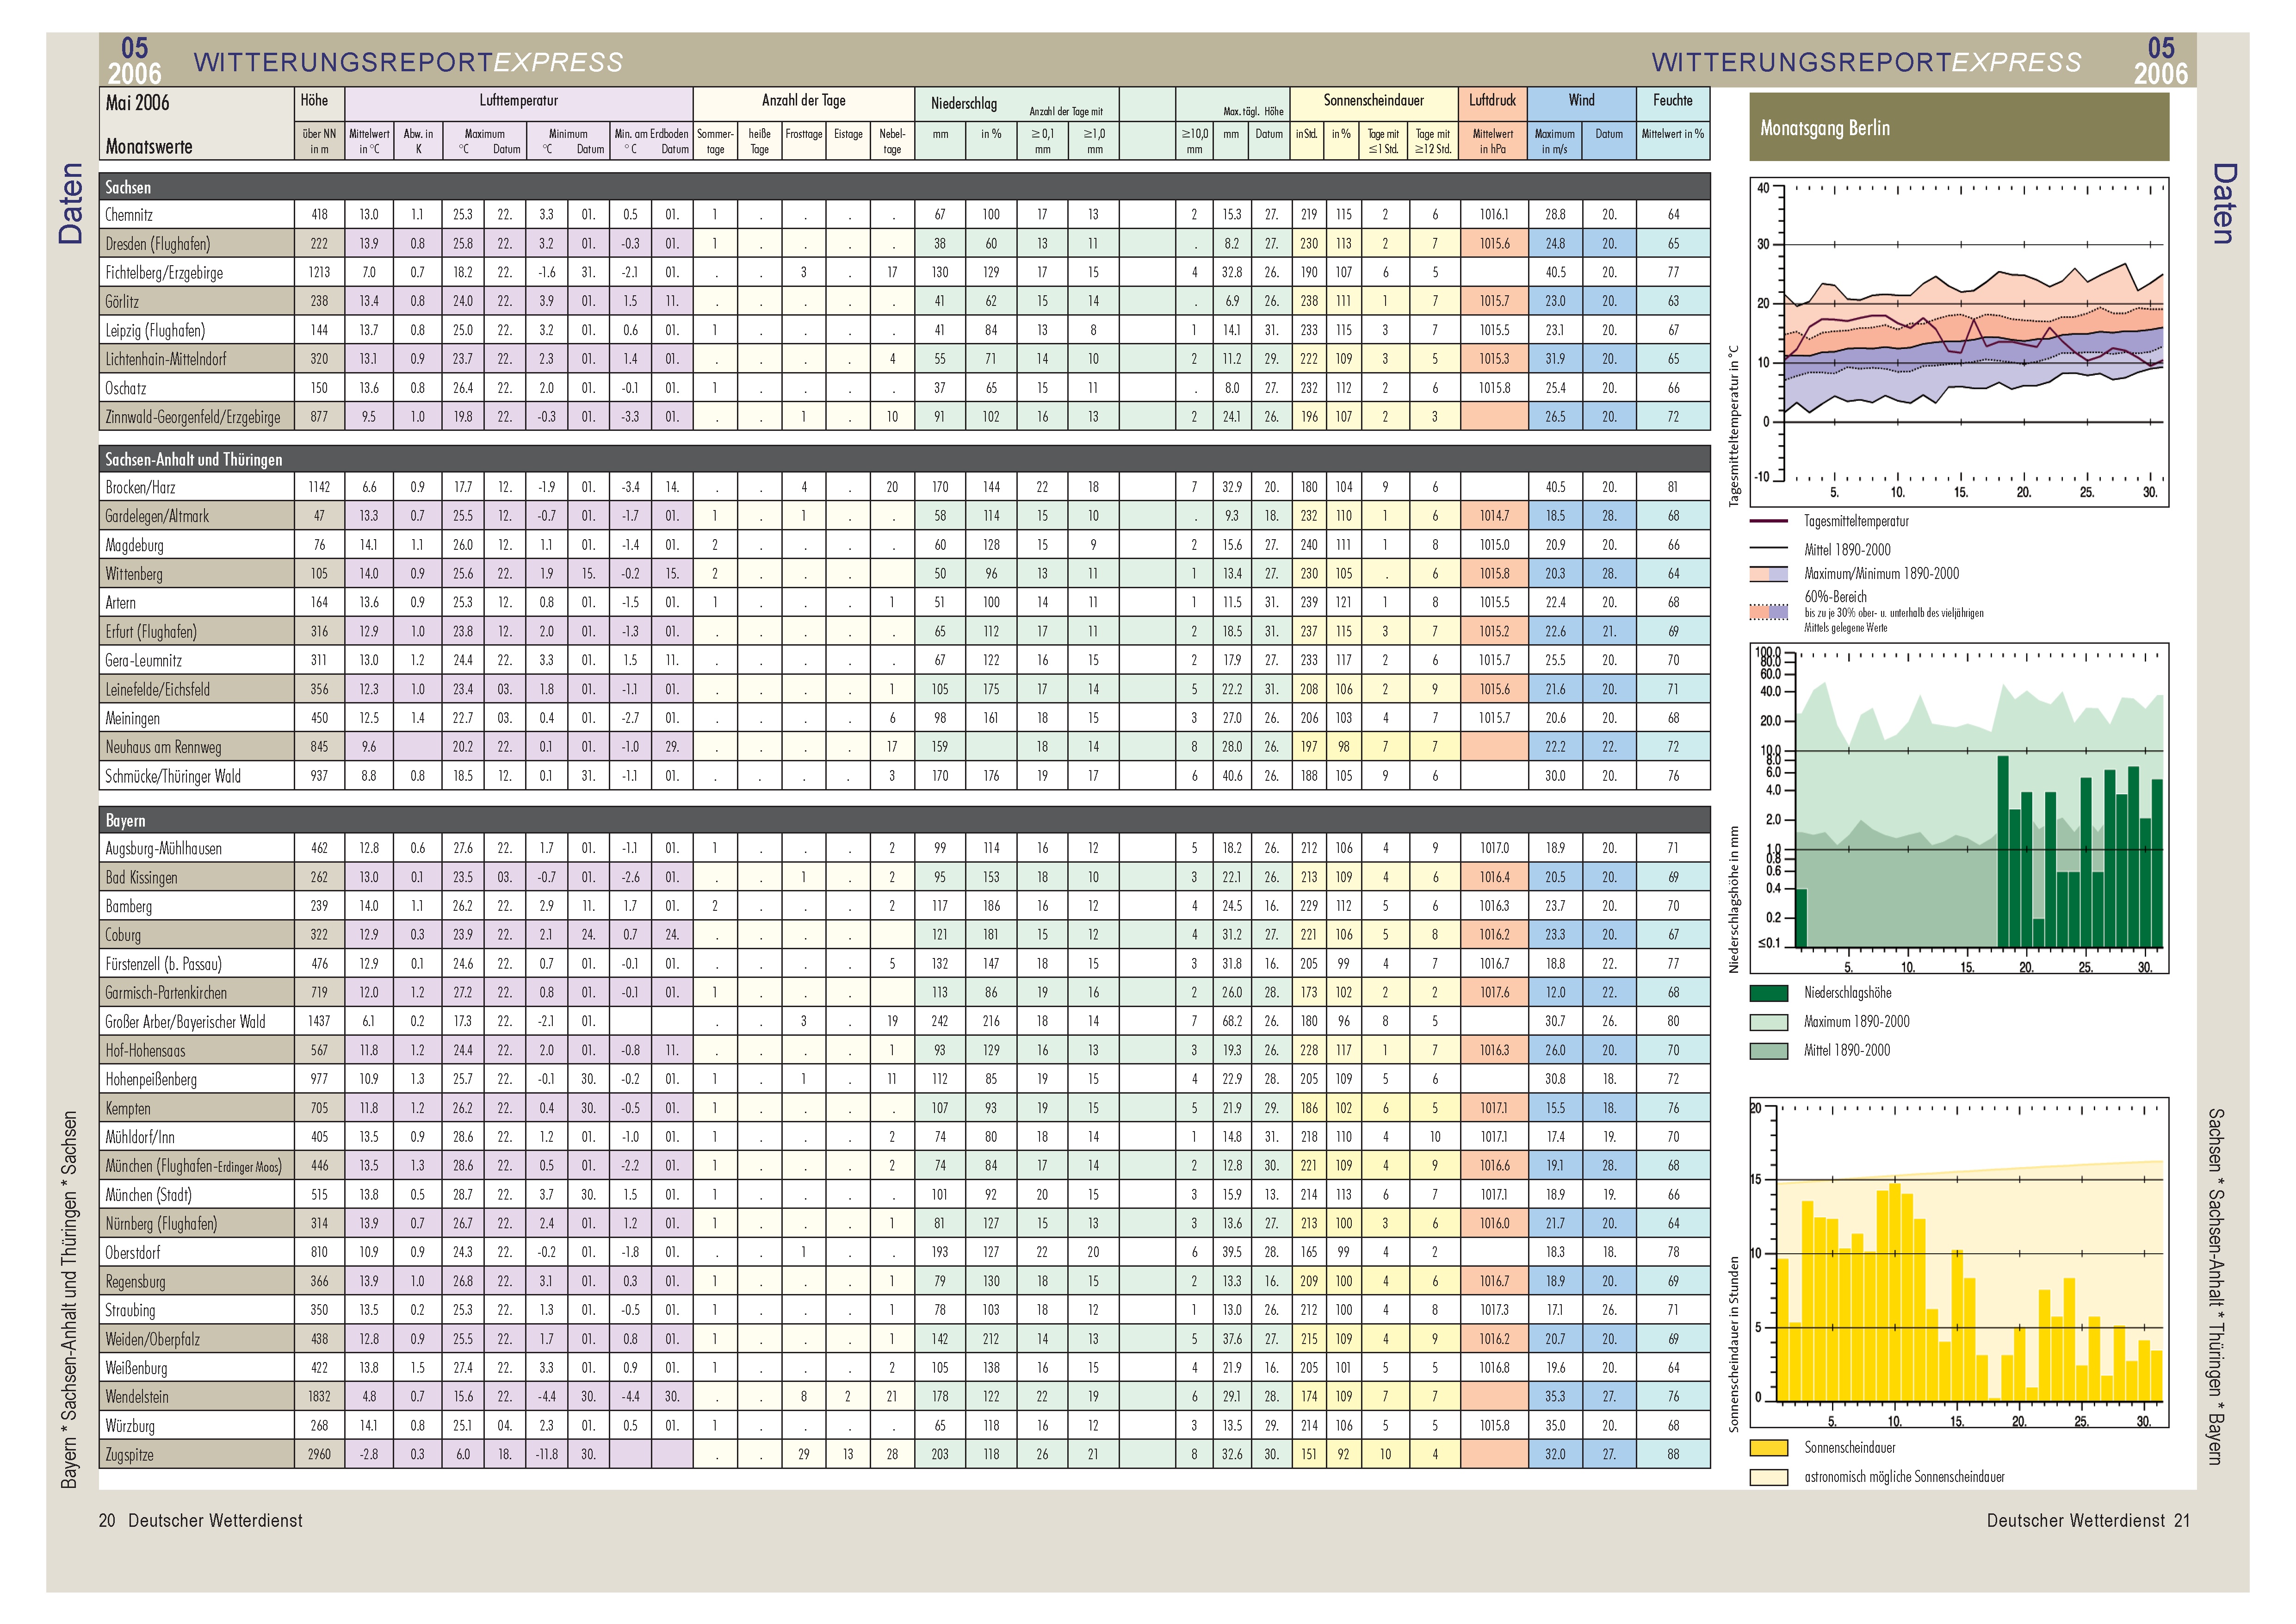
Task: Click the 'Fichtelberg/Erzgebirge' station name
Action: click(164, 273)
